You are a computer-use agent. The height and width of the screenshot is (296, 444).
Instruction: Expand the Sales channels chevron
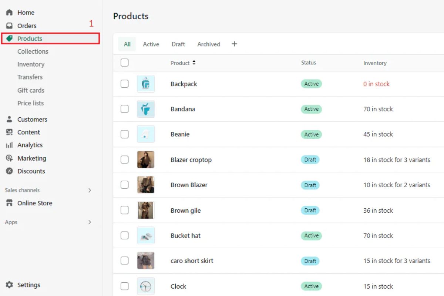90,190
